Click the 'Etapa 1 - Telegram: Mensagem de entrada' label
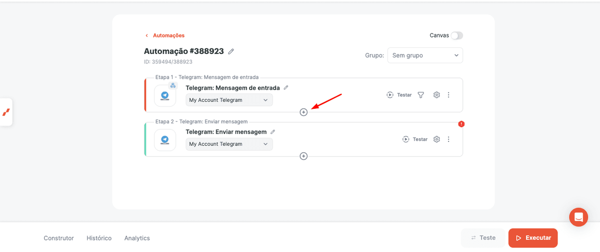Screen dimensions: 600x252 207,77
